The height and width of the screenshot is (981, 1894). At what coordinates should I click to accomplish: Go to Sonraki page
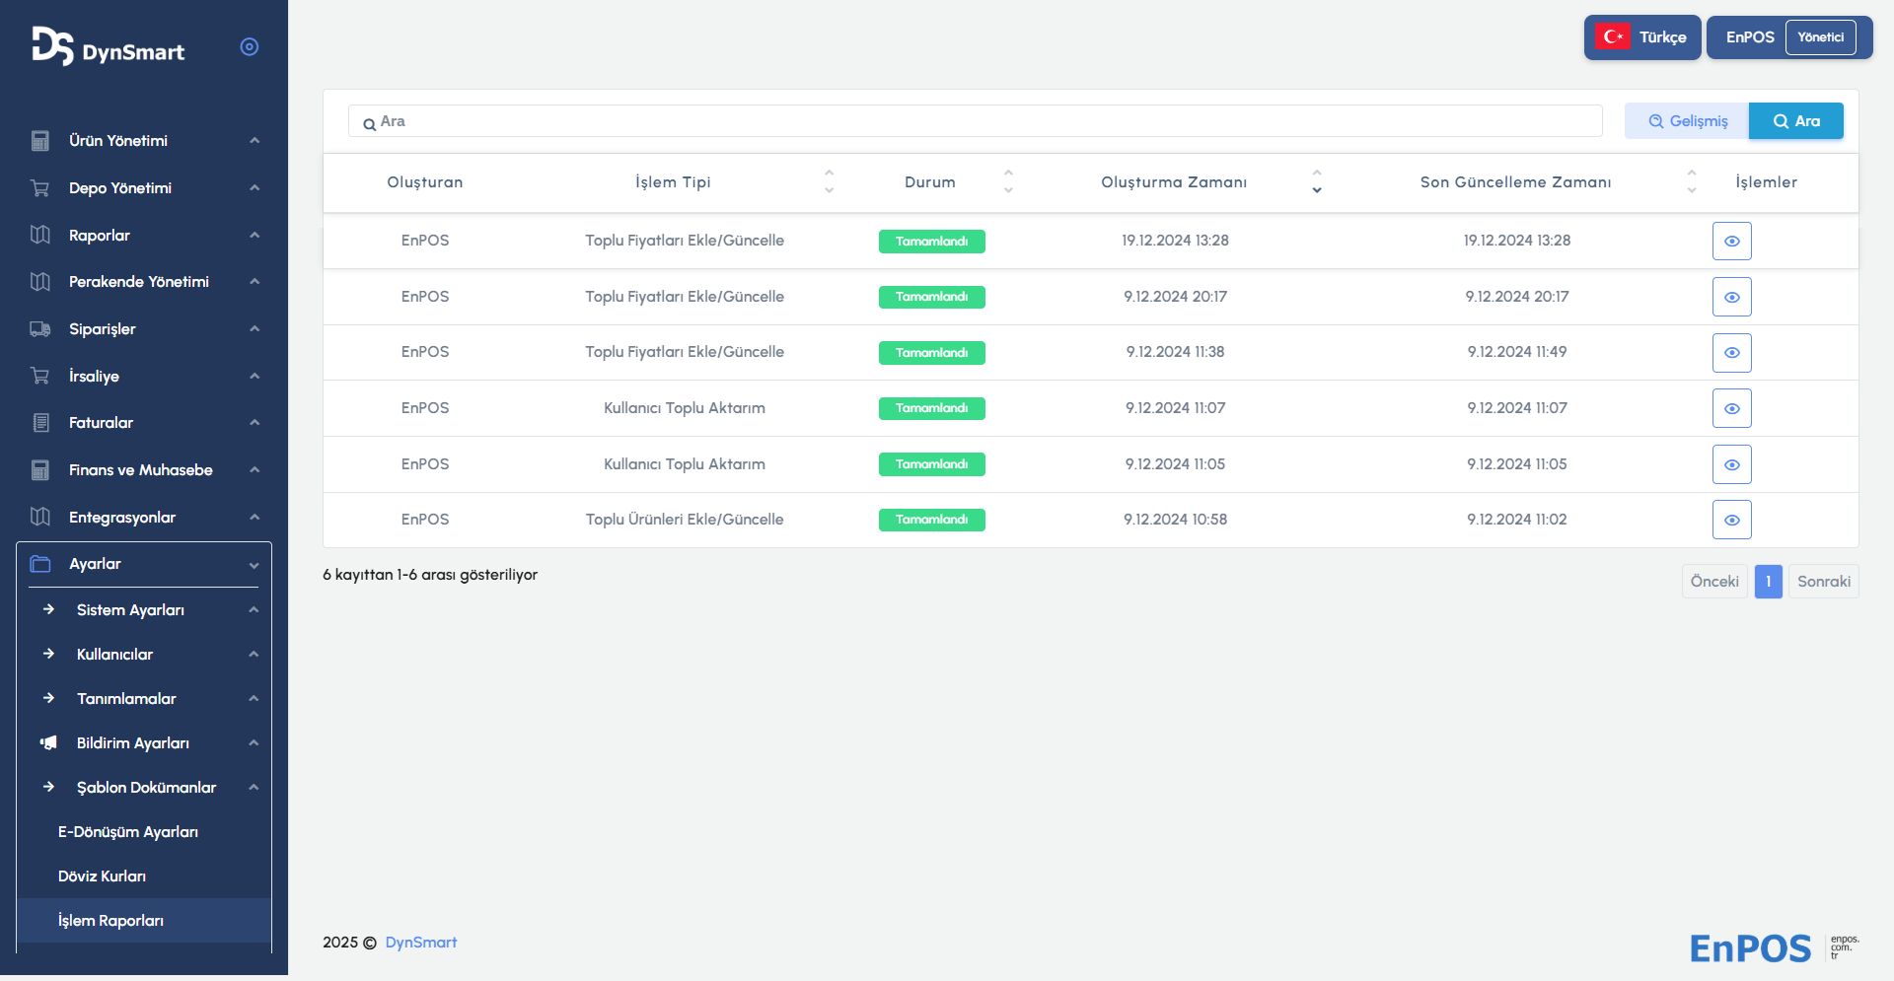tap(1823, 582)
